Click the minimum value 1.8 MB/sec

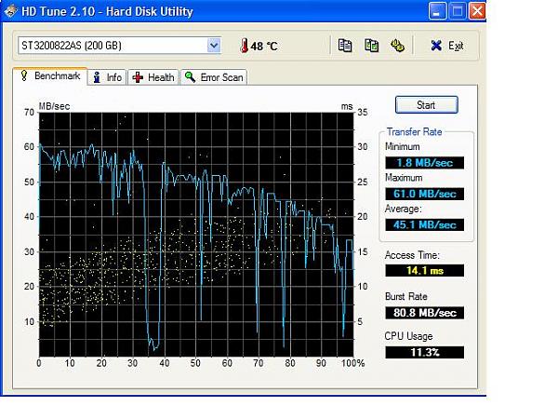coord(425,163)
